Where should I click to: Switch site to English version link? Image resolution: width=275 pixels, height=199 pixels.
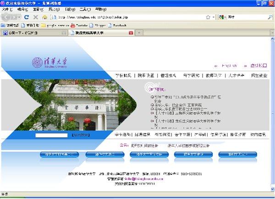point(229,65)
